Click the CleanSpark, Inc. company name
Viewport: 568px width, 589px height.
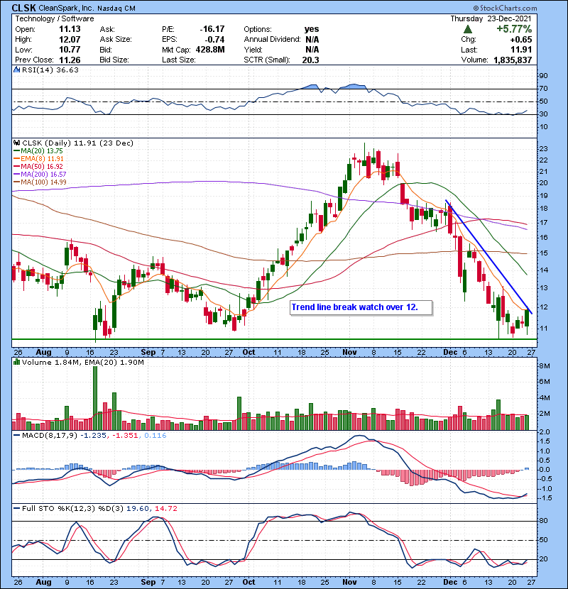click(x=66, y=9)
